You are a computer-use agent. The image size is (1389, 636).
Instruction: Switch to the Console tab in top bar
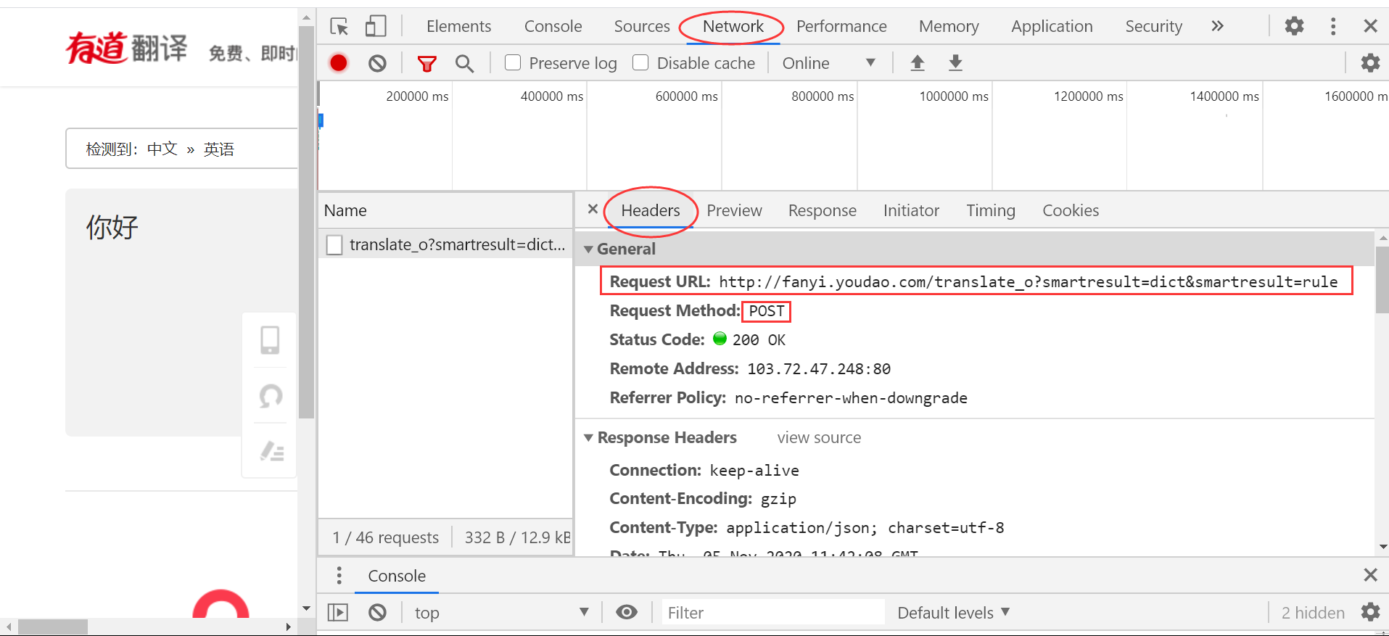[553, 27]
